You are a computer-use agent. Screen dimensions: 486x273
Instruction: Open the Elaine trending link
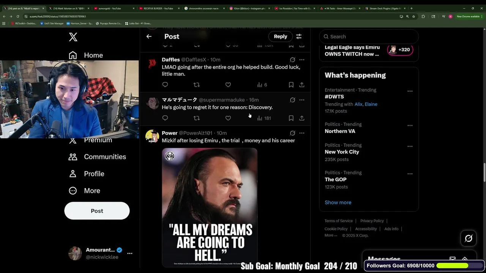371,104
